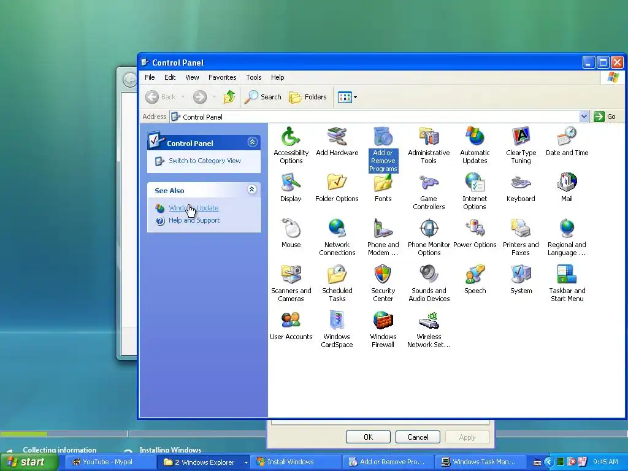Open Regional and Language options
The image size is (628, 471).
click(567, 237)
